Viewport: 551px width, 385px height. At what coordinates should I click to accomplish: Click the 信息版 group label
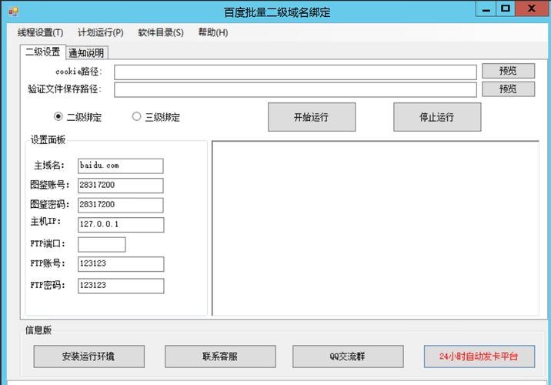click(38, 330)
